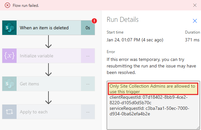Expand the Get items step
The height and width of the screenshot is (130, 201).
point(48,84)
